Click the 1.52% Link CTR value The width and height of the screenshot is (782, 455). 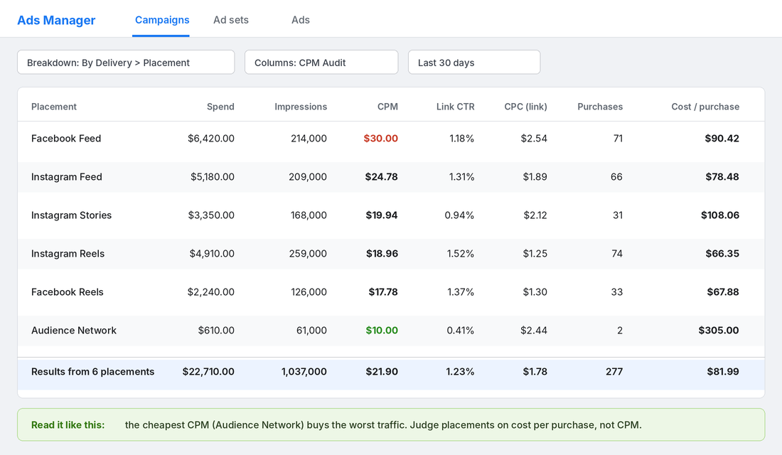pos(461,254)
